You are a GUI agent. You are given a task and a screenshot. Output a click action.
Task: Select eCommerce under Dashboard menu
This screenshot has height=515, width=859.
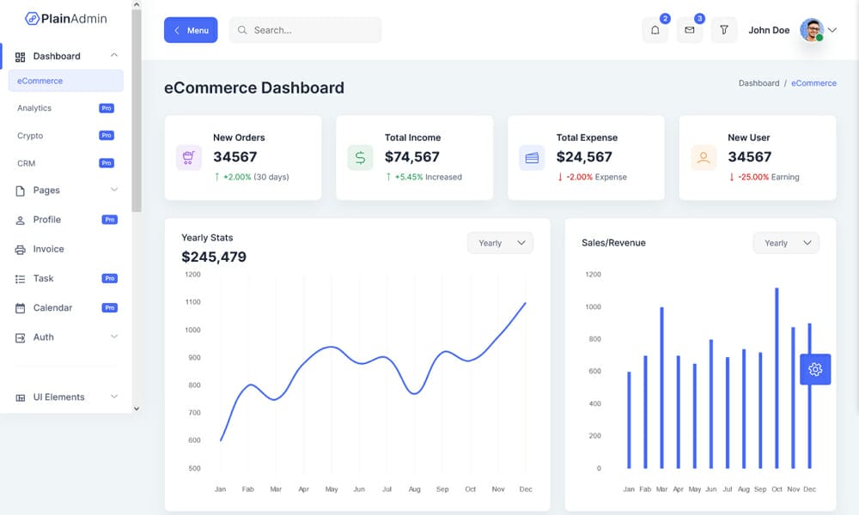click(x=39, y=81)
